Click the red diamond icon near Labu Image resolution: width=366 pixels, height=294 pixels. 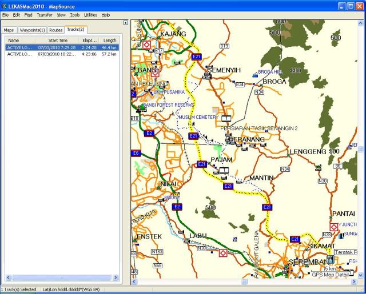(x=223, y=253)
